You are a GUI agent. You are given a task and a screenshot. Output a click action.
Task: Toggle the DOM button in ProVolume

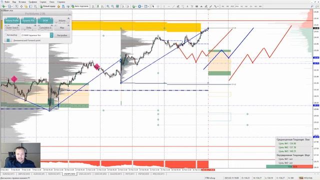click(x=45, y=20)
